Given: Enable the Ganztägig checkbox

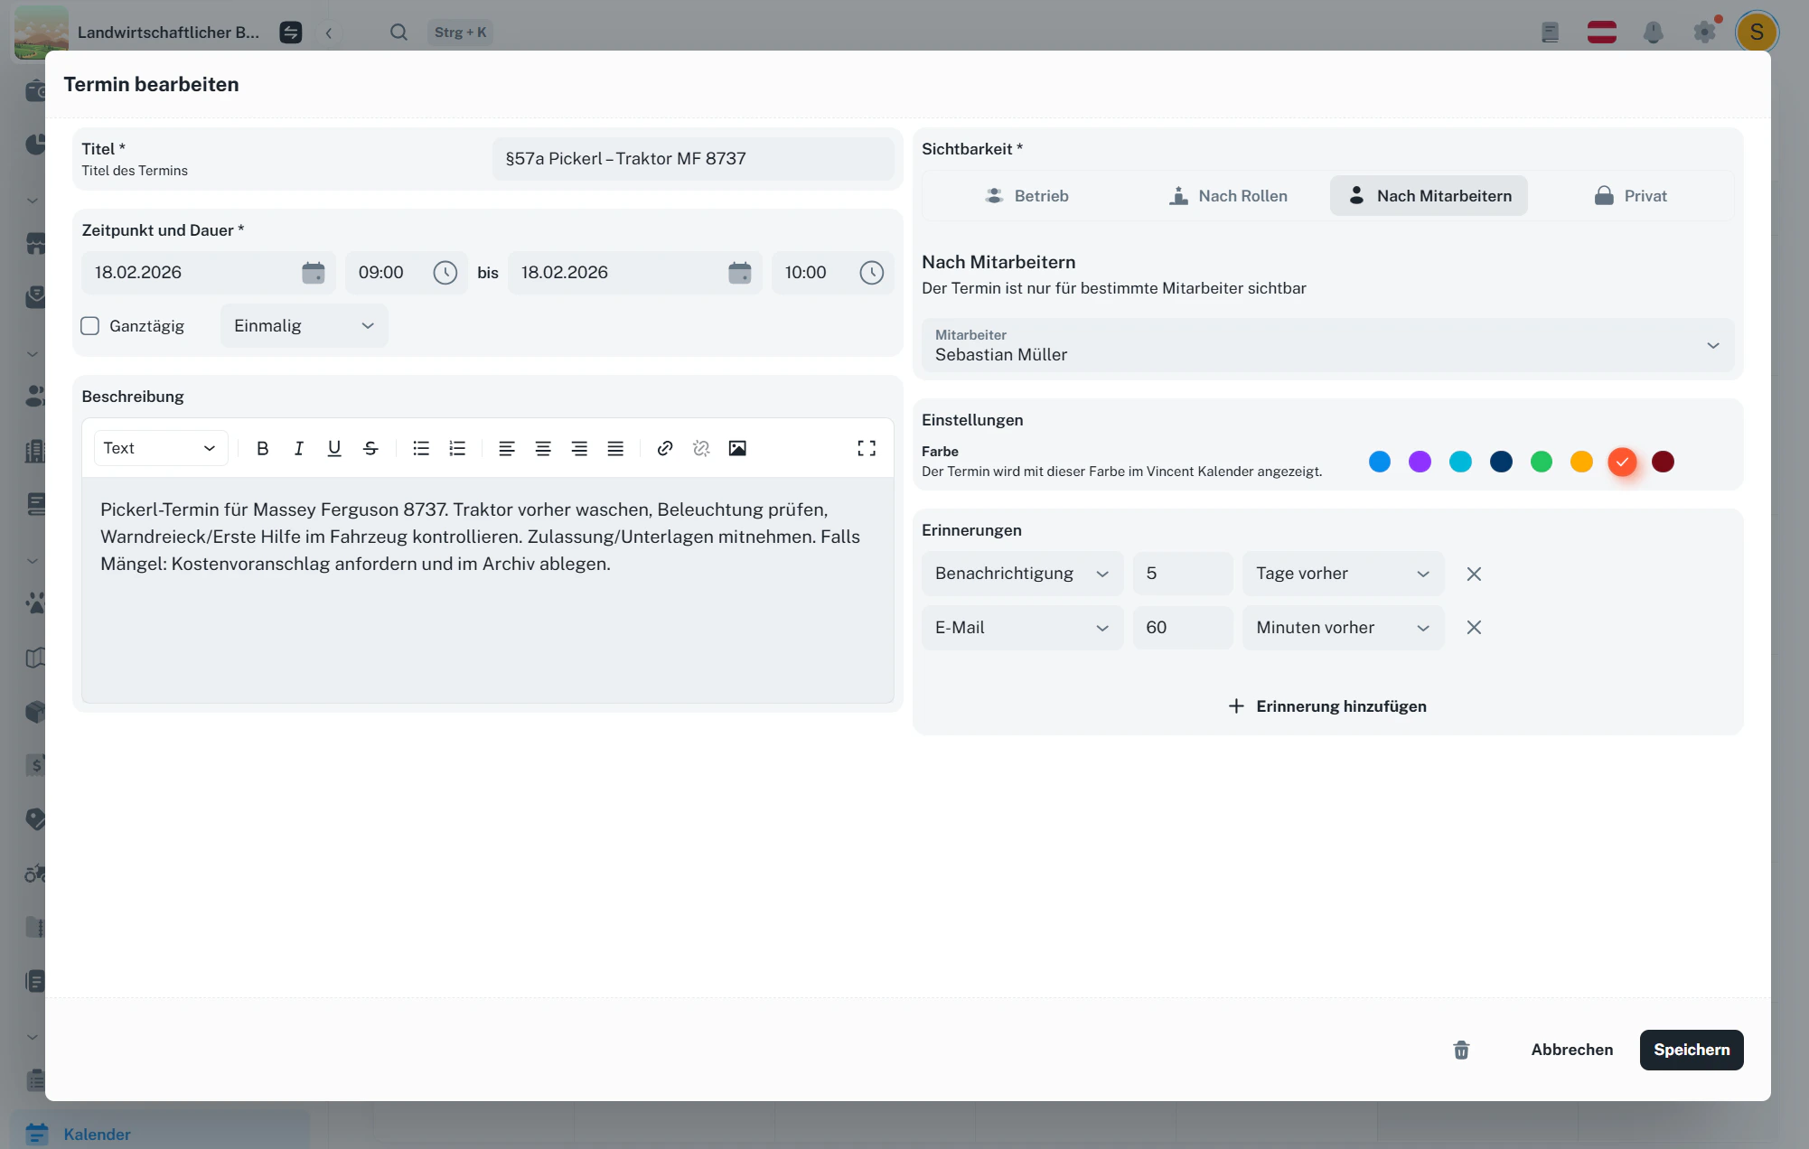Looking at the screenshot, I should (90, 326).
